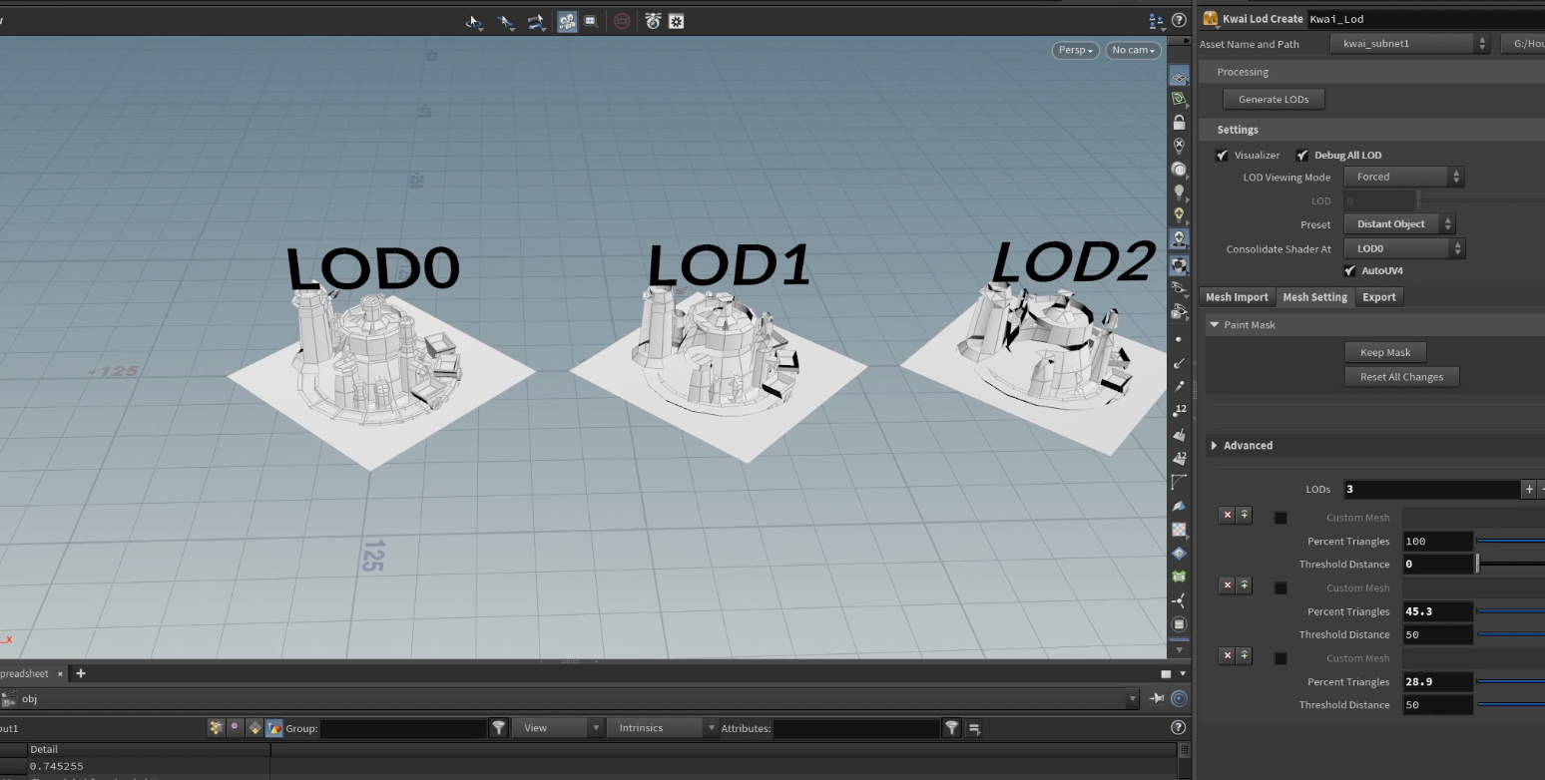Switch to the Export tab
This screenshot has height=780, width=1545.
coord(1378,296)
